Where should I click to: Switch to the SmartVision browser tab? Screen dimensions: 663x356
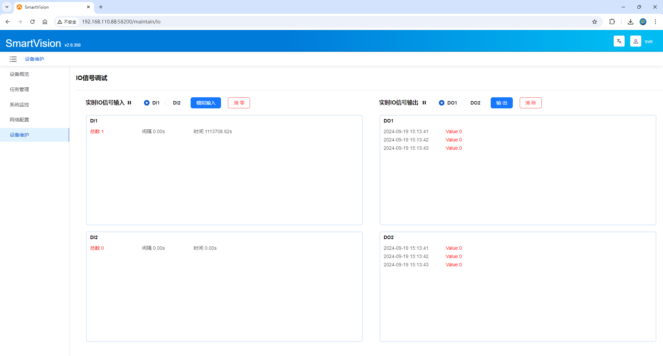coord(54,7)
